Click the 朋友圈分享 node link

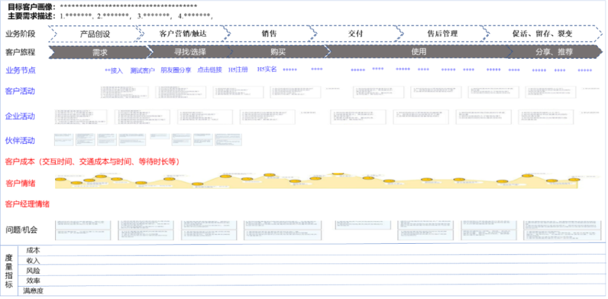(176, 70)
